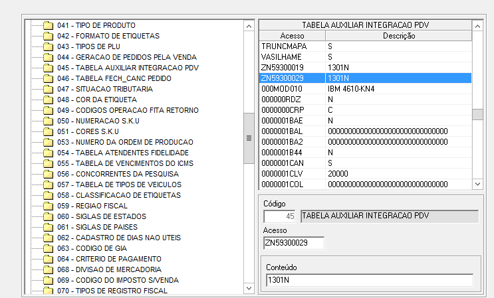Select the 0000001CLV row
This screenshot has width=494, height=298.
click(x=366, y=174)
